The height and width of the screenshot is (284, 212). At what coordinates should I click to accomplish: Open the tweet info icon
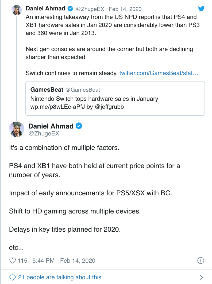[x=201, y=260]
